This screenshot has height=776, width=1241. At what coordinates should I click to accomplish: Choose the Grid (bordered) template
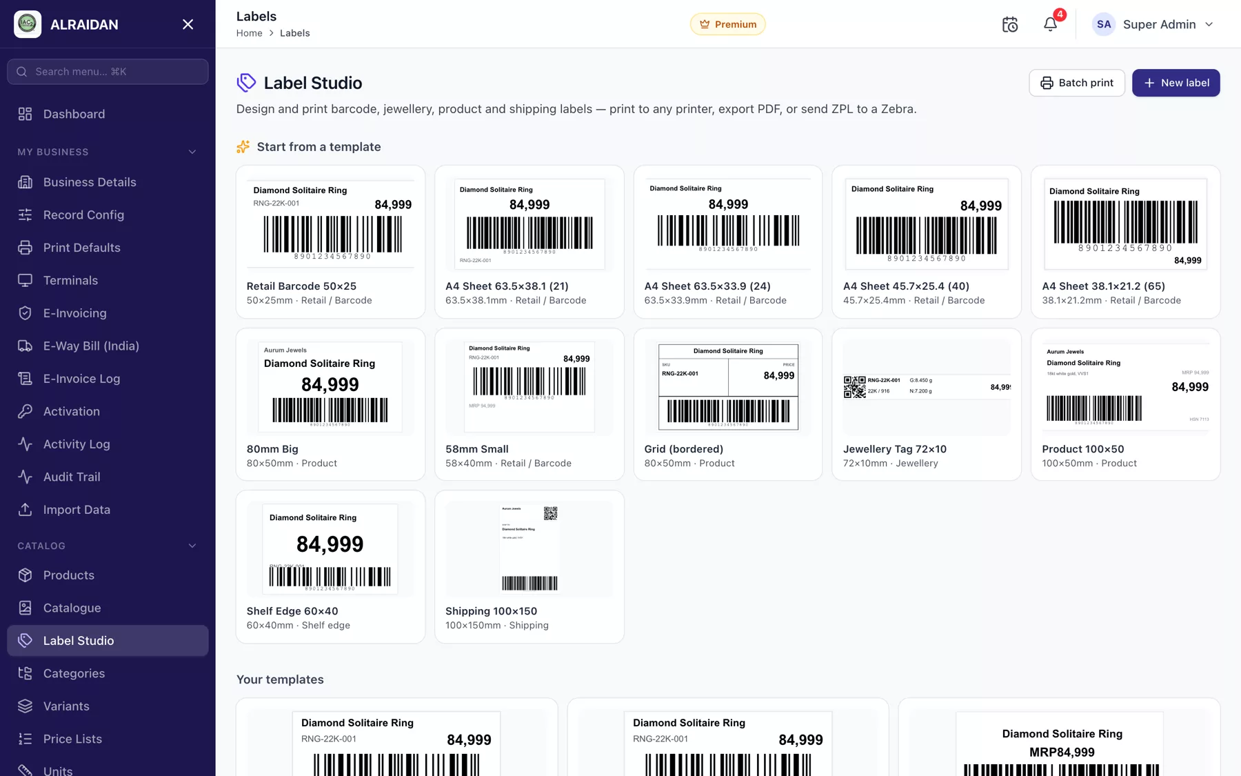click(728, 404)
